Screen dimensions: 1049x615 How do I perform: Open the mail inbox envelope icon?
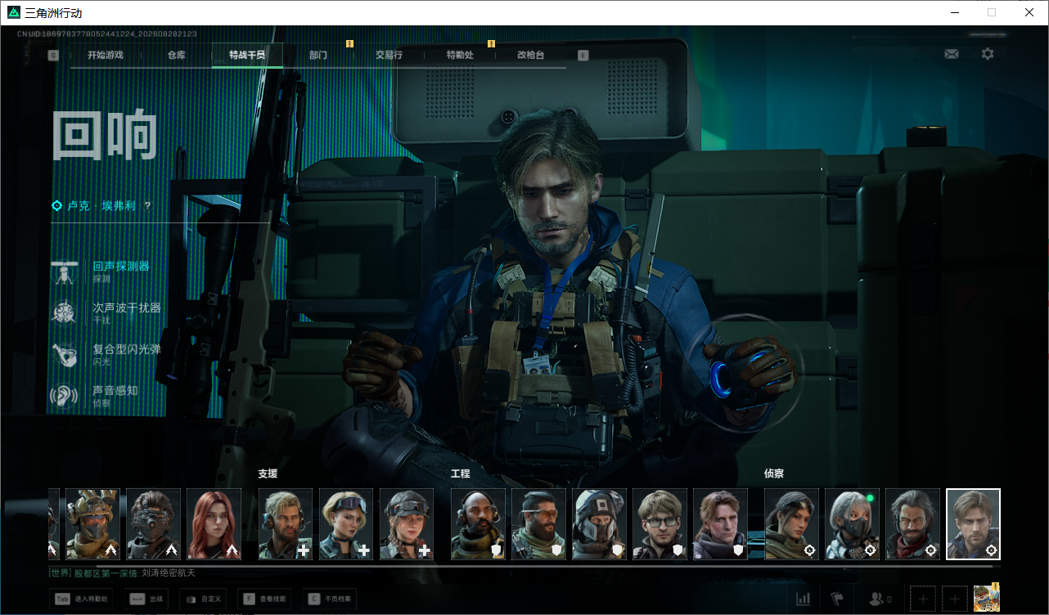tap(952, 54)
